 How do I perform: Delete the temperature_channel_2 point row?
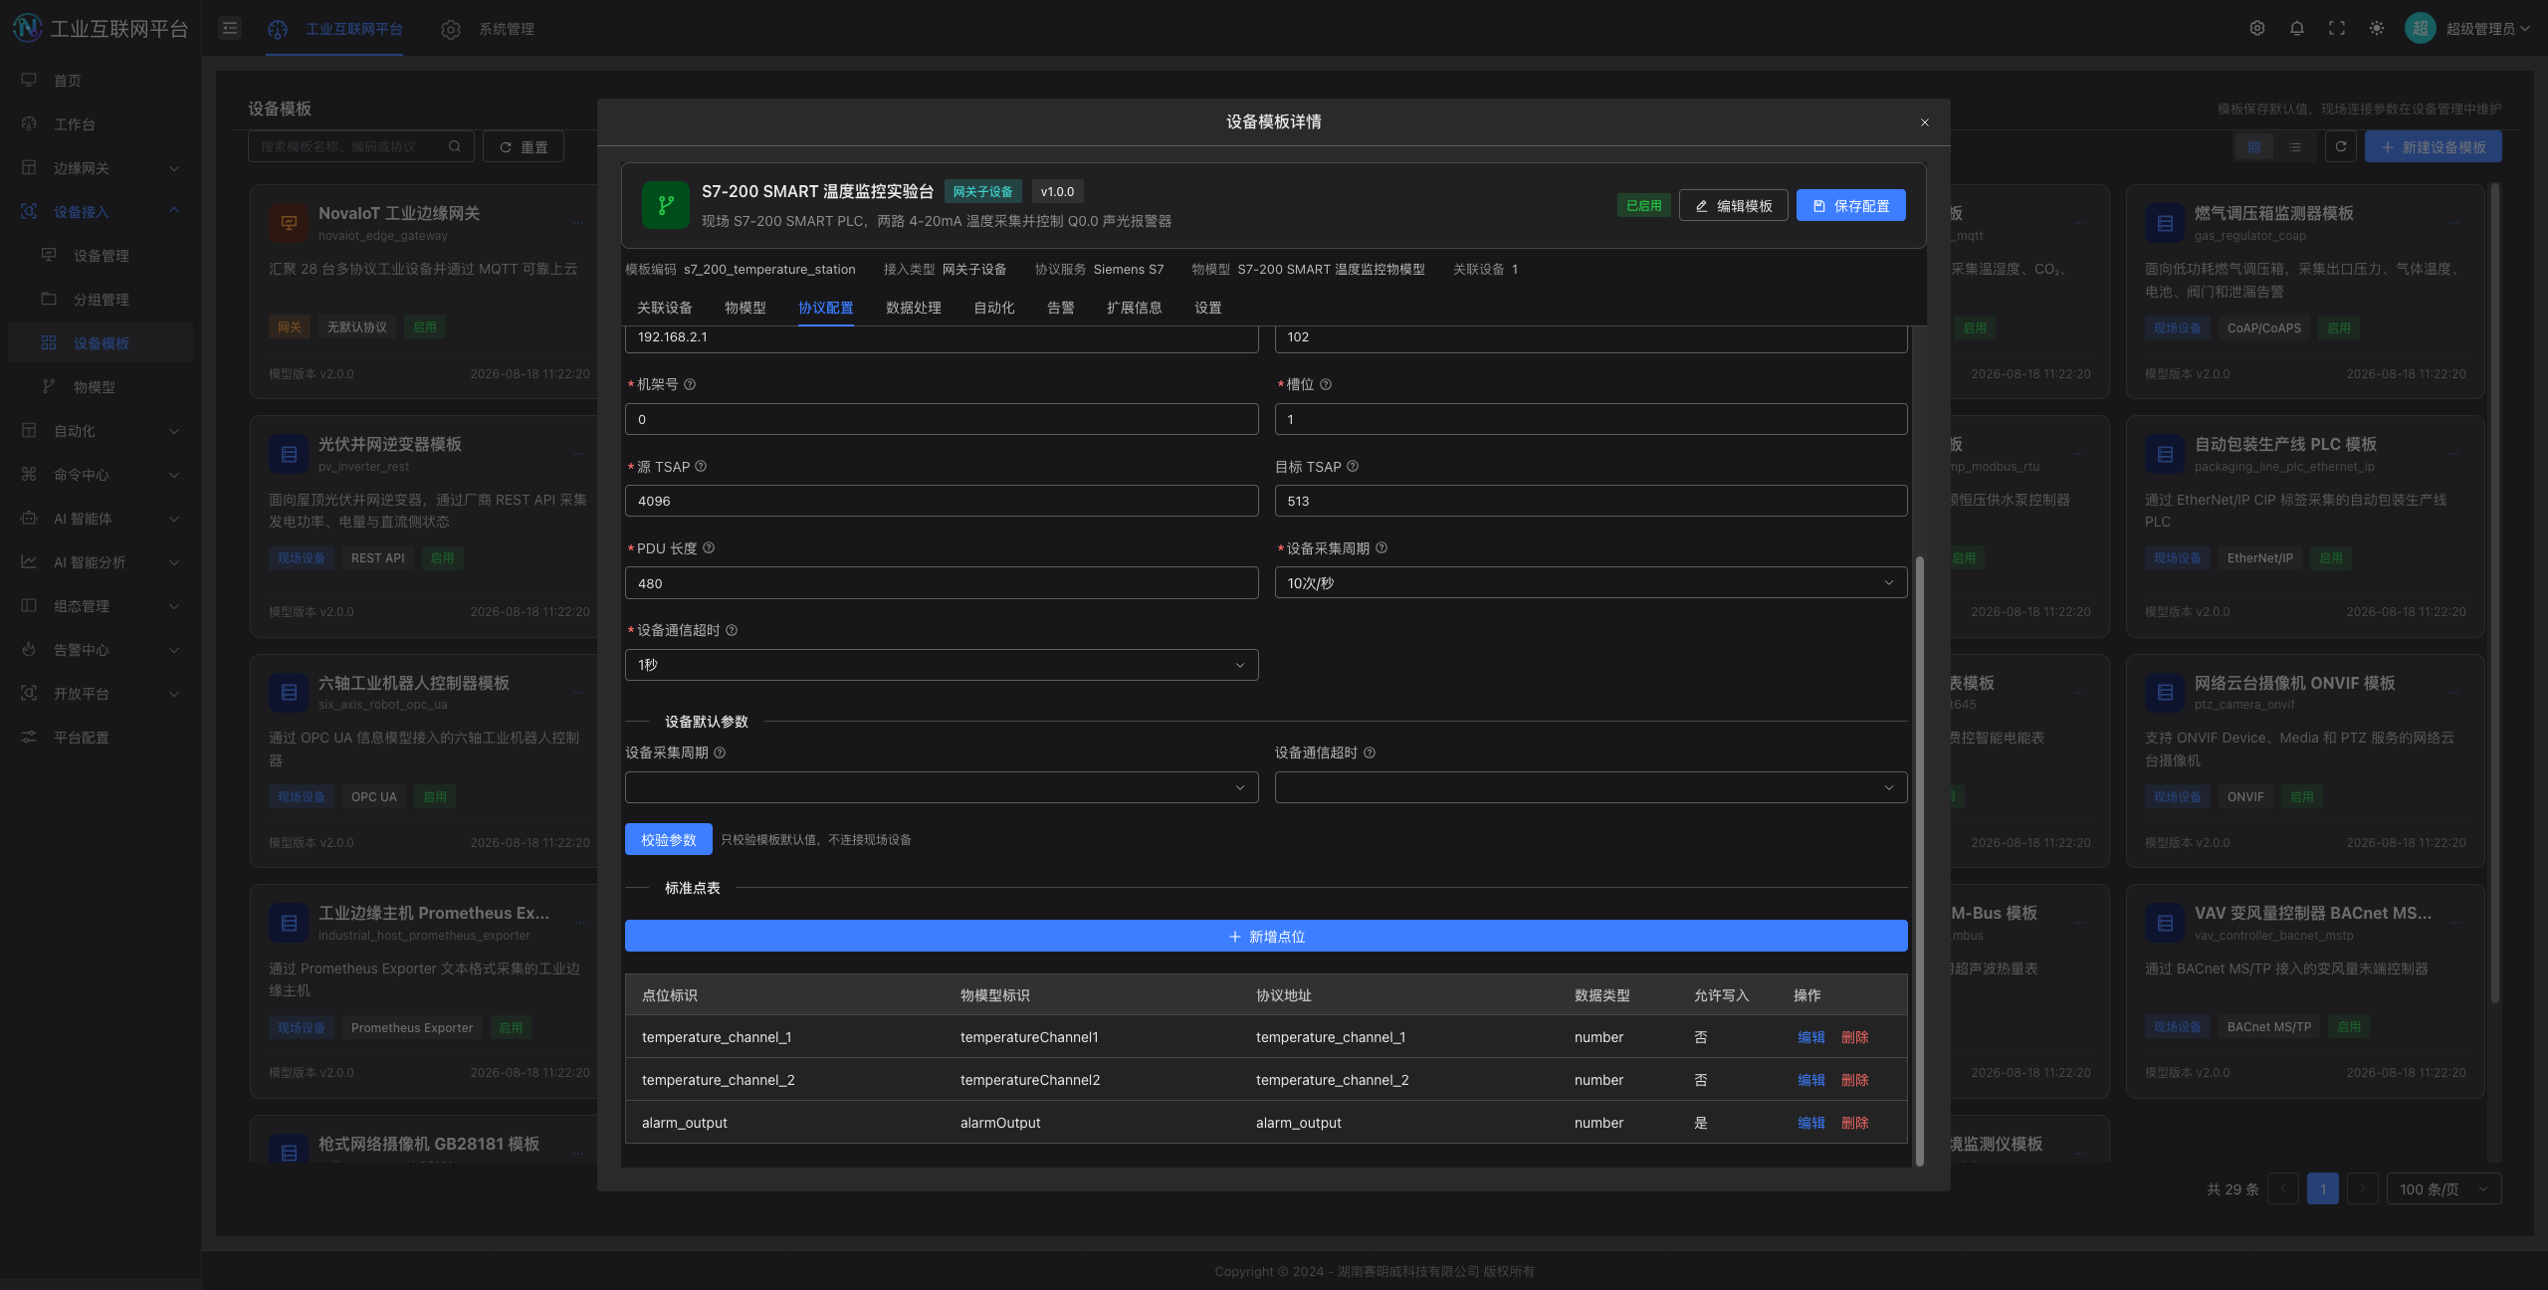[1855, 1080]
